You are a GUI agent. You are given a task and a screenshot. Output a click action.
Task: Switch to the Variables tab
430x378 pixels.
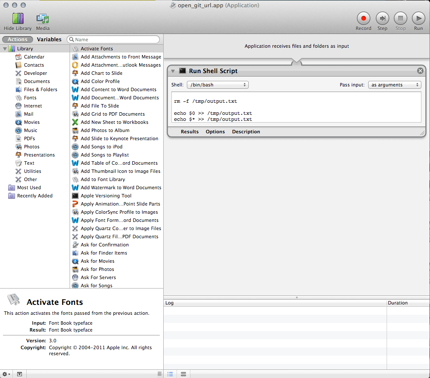click(x=49, y=40)
